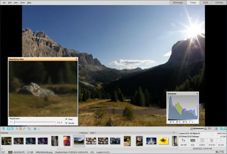Select the hand scroll tool in toolbar

point(17,128)
